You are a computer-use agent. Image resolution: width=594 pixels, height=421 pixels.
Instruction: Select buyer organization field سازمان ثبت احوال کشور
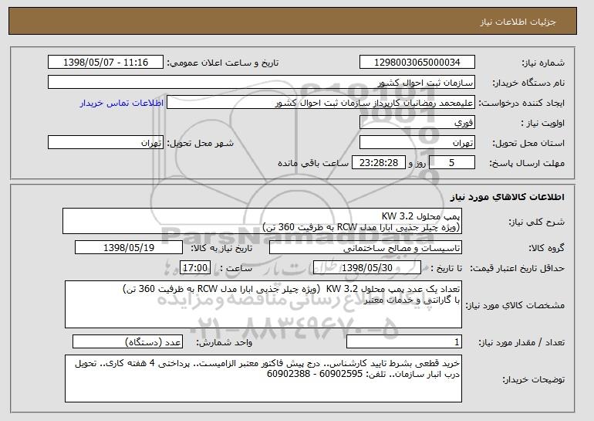click(x=262, y=83)
